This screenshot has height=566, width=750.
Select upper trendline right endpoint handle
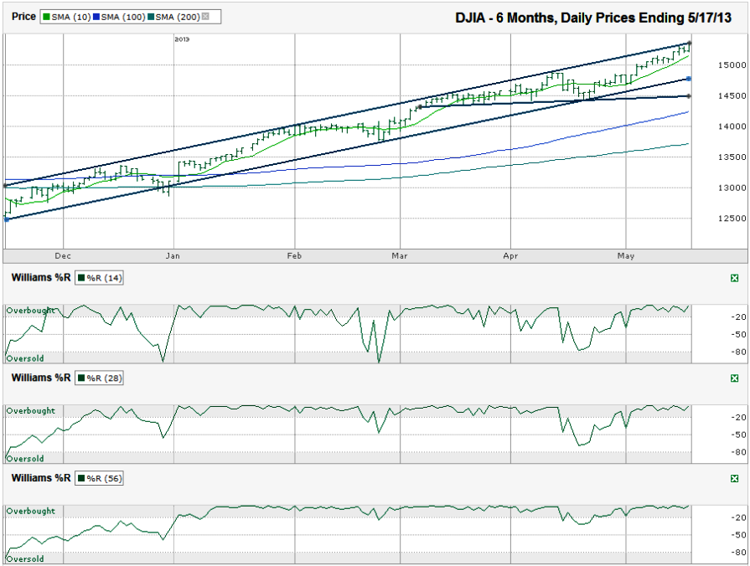[x=690, y=43]
